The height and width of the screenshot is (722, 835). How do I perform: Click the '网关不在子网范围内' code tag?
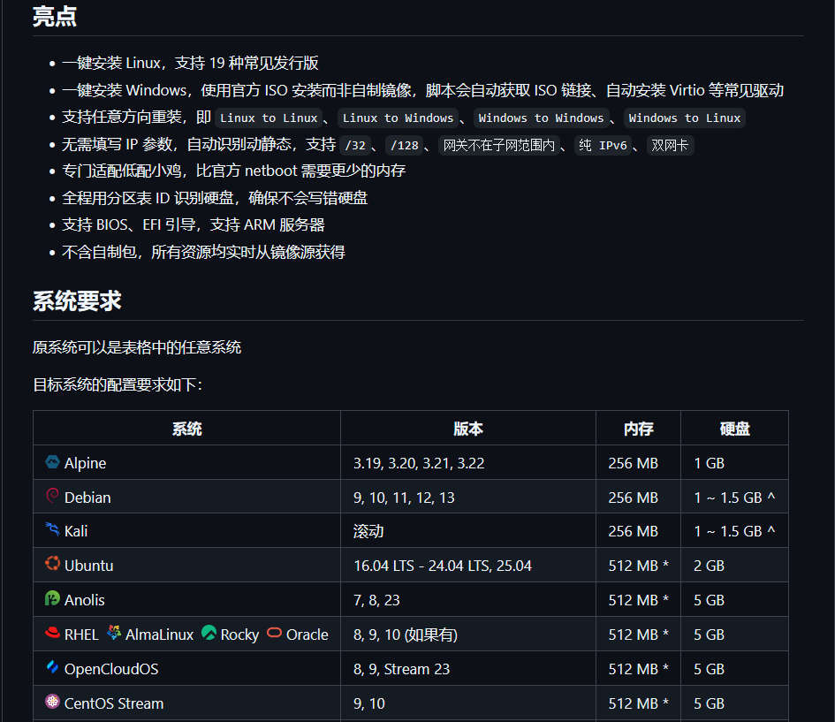click(x=499, y=145)
